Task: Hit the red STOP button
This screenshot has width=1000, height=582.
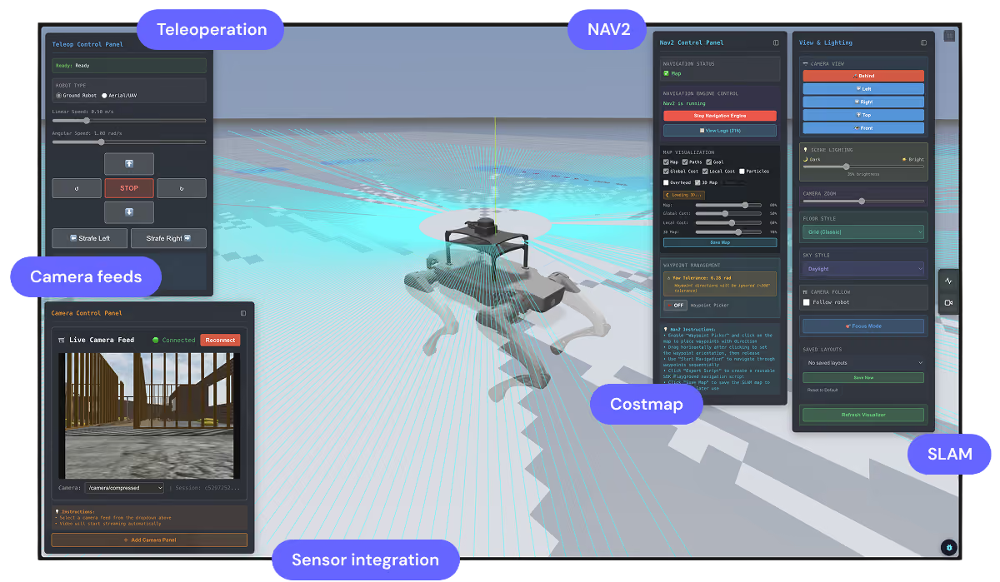Action: (129, 188)
